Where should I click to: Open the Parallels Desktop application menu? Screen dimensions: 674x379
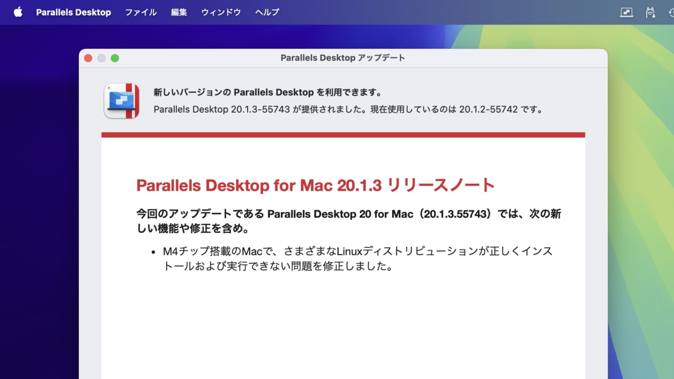73,12
